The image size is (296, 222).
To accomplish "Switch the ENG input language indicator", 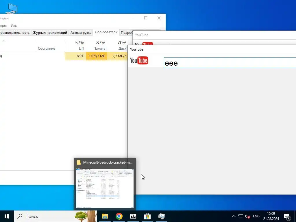I will tap(256, 216).
